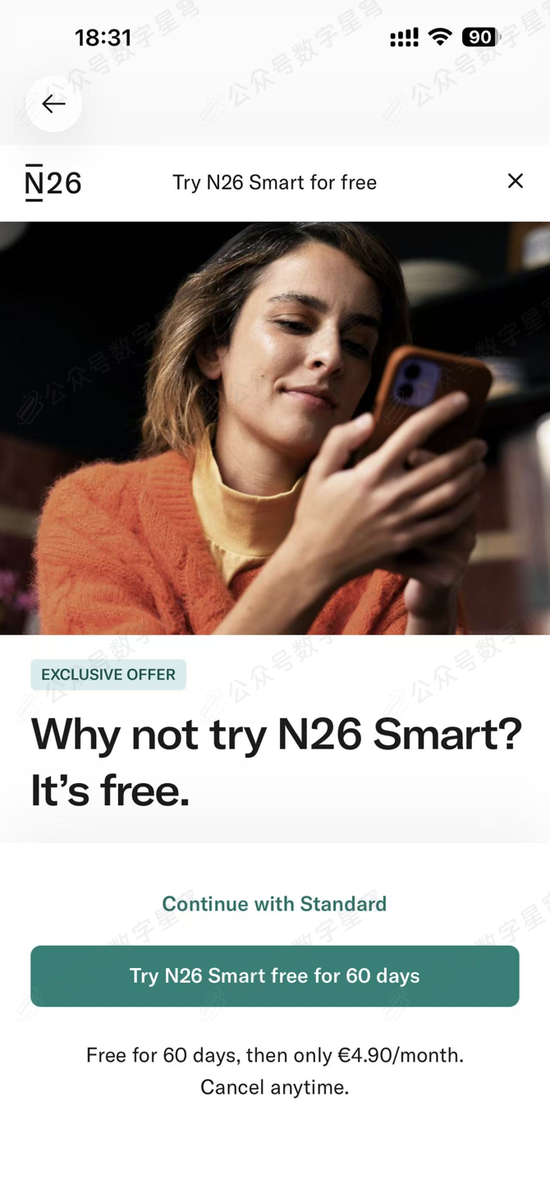The image size is (550, 1194).
Task: Tap the Wi-Fi status icon
Action: [441, 37]
